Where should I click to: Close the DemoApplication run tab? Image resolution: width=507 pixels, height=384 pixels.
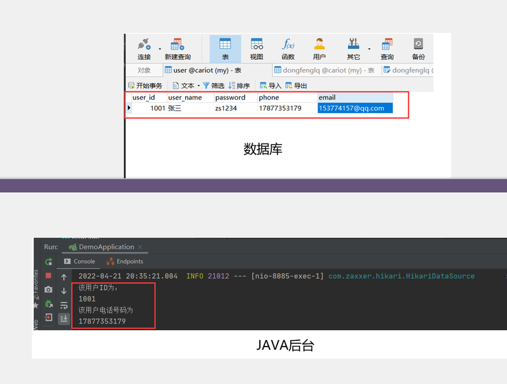140,247
